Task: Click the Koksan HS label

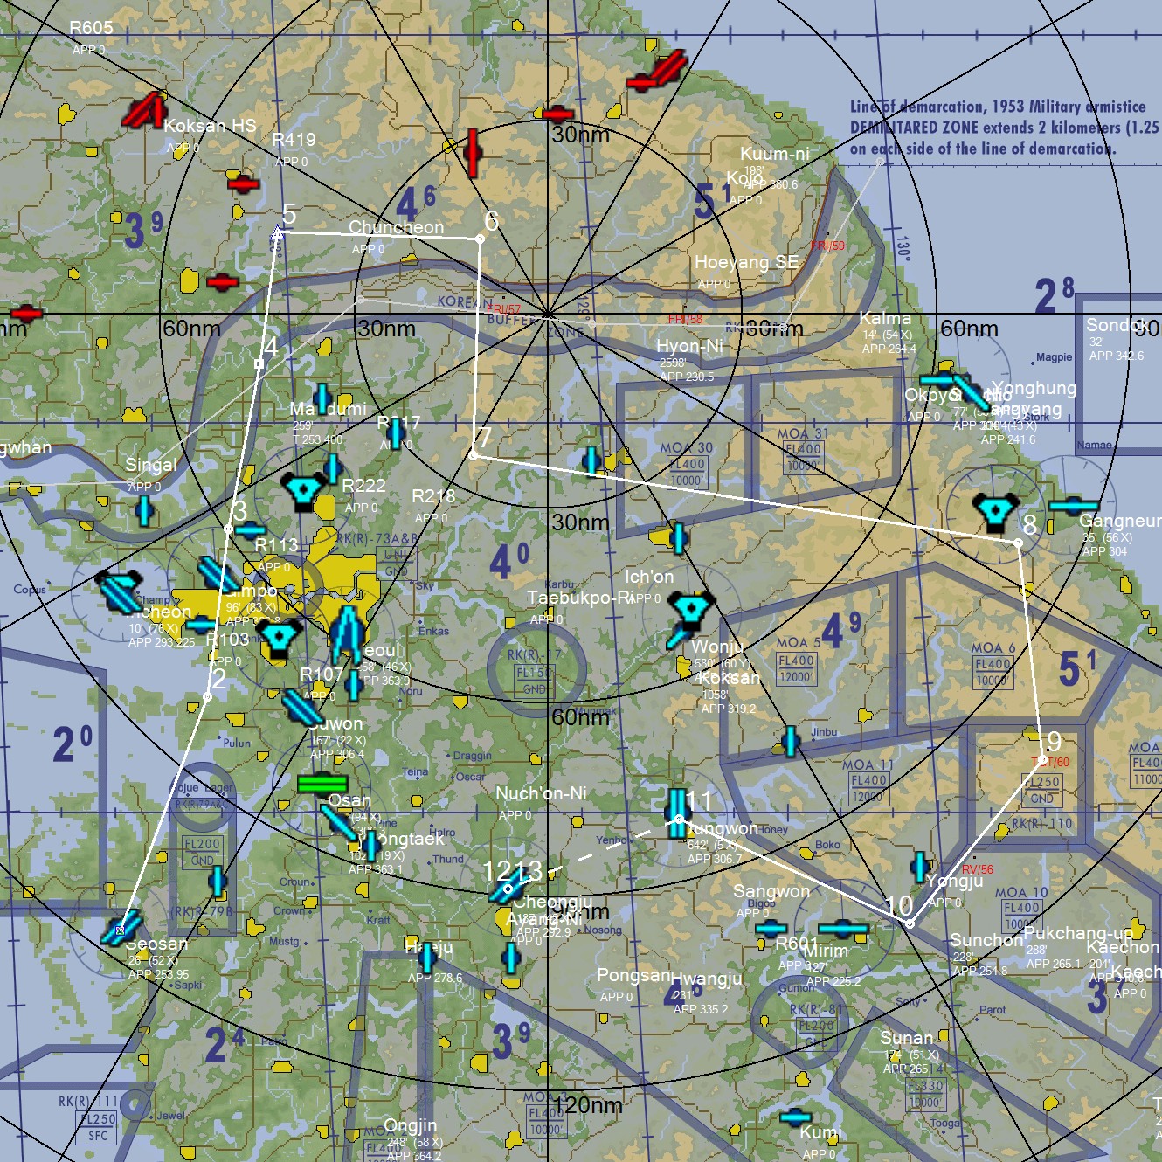Action: (x=210, y=126)
